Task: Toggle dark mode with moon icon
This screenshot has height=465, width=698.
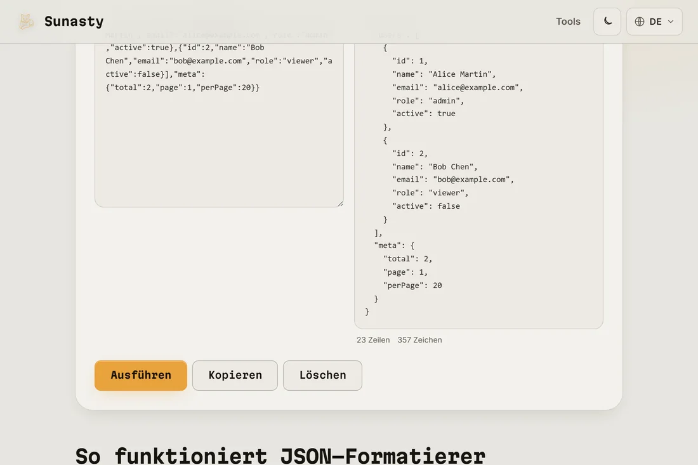Action: click(x=607, y=22)
